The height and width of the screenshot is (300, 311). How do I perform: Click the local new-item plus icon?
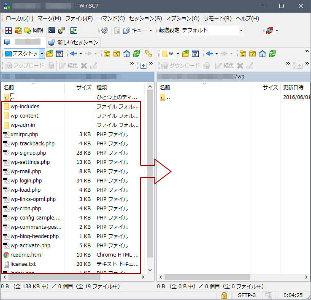pyautogui.click(x=143, y=66)
